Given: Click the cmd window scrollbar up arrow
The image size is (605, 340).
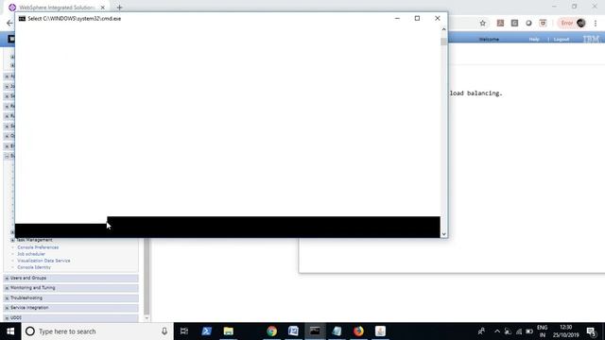Looking at the screenshot, I should [x=443, y=29].
